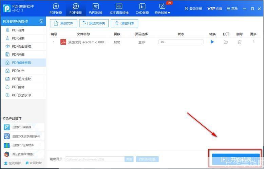Select PDF图片提取 in the sidebar
Image resolution: width=264 pixels, height=169 pixels.
tap(23, 79)
